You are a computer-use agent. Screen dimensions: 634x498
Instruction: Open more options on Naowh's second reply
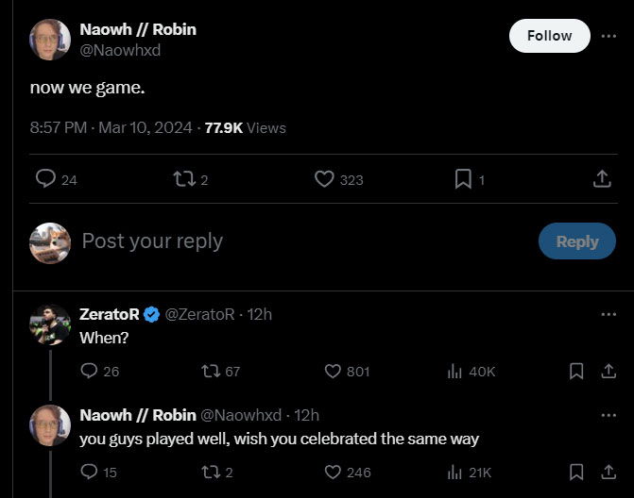608,415
